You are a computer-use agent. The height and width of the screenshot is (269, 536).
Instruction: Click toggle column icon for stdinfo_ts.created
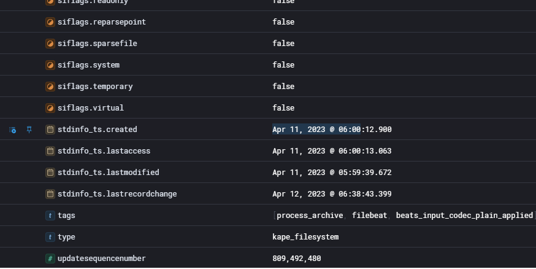[12, 130]
